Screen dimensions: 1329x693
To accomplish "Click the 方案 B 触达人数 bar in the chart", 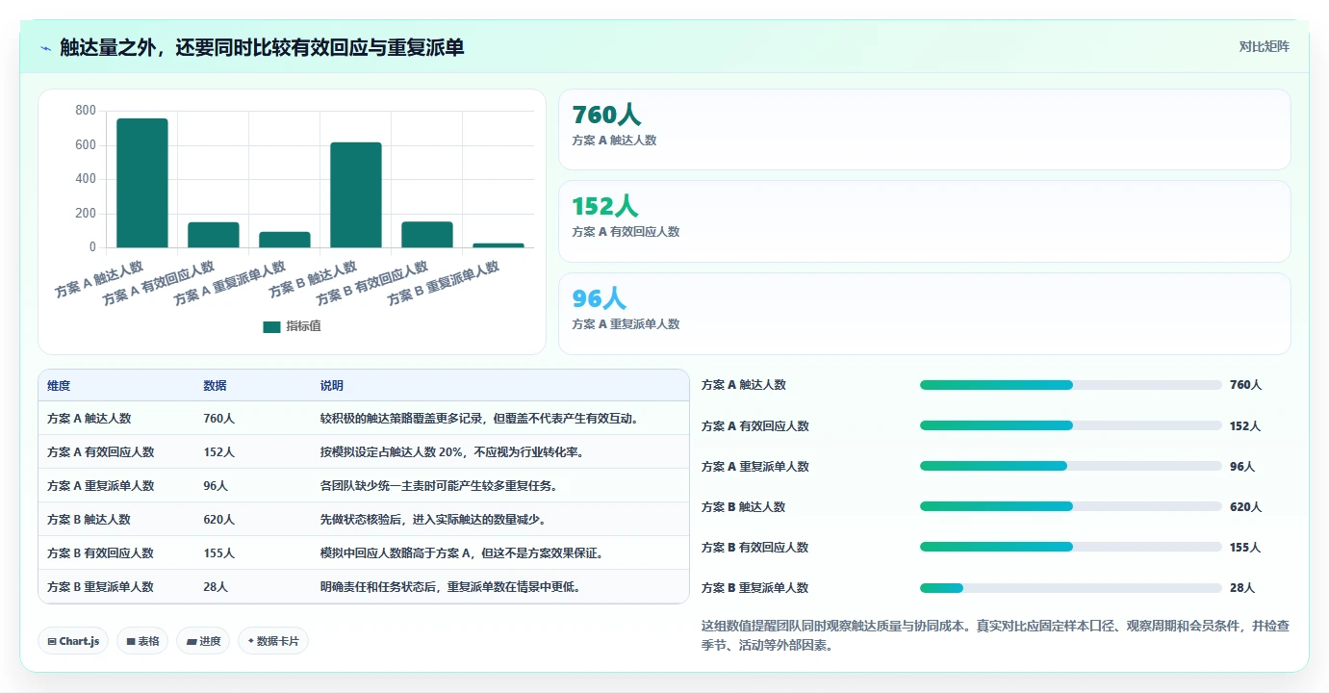I will 356,195.
